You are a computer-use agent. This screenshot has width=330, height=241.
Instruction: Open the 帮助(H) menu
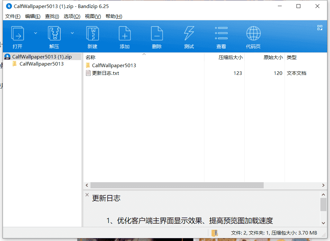(x=114, y=16)
